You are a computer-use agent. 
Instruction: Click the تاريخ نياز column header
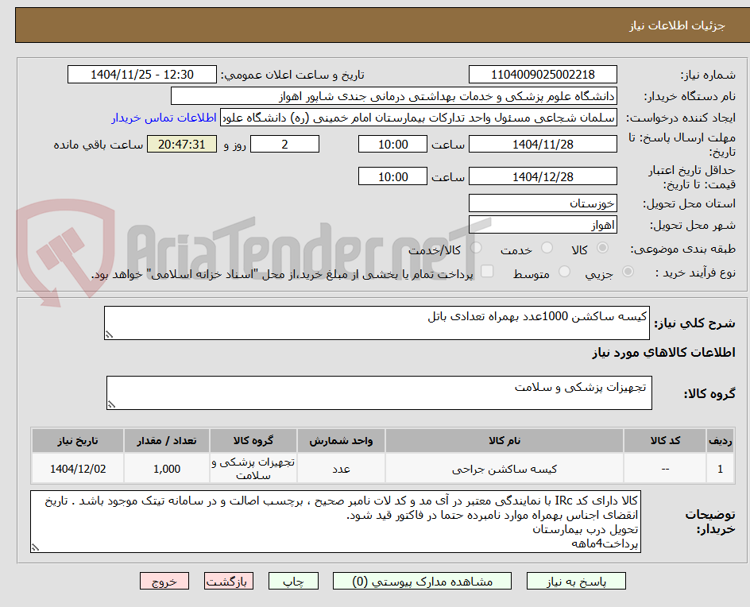tap(78, 440)
